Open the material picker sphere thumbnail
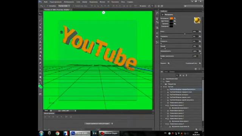Screen dimensions: 242x136 pyautogui.click(x=197, y=20)
